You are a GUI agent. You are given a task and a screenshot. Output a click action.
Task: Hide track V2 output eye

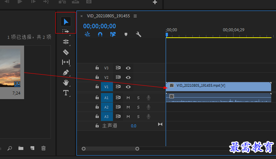(128, 78)
